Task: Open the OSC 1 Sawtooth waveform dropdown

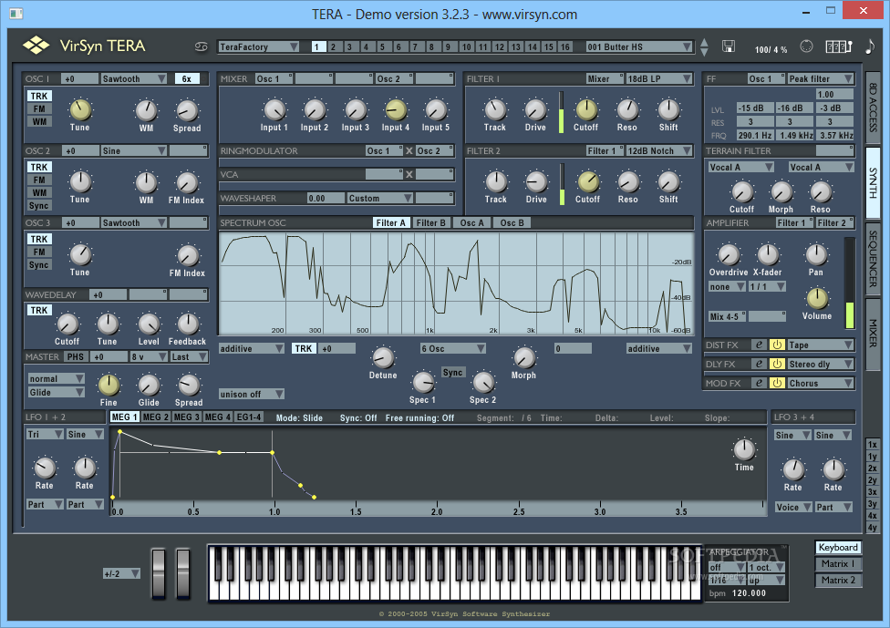Action: [x=133, y=79]
